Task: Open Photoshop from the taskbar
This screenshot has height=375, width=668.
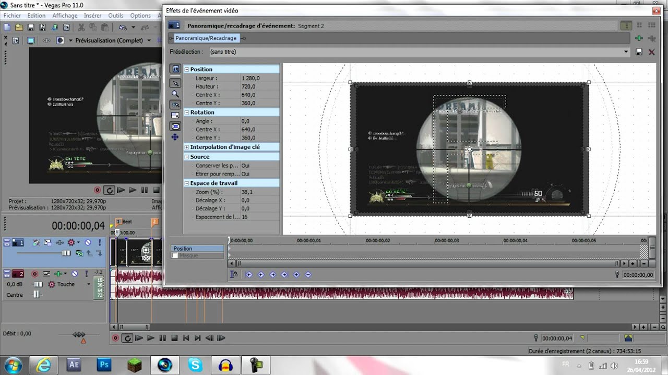Action: click(x=103, y=365)
